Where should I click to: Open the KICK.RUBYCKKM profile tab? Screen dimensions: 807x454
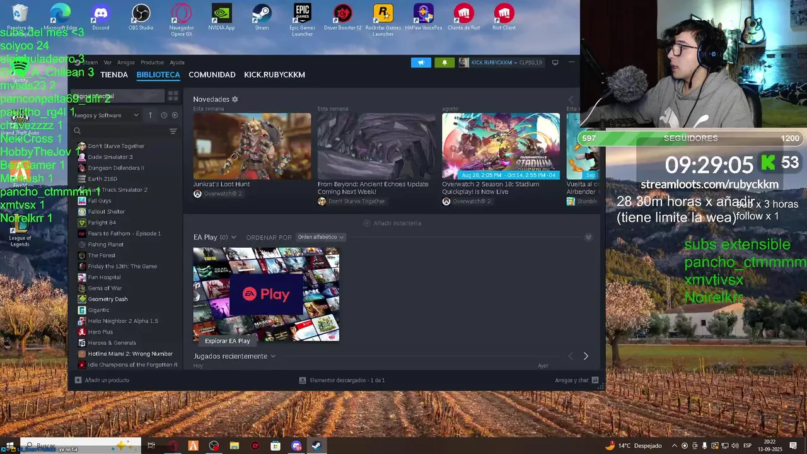pos(274,74)
